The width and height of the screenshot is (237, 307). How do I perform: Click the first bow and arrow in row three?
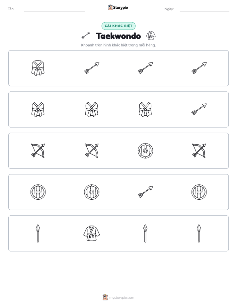tap(38, 151)
